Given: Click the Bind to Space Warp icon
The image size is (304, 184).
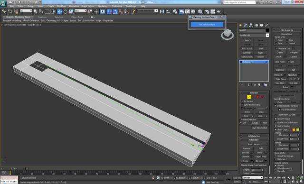Looking at the screenshot, I should tap(16, 11).
